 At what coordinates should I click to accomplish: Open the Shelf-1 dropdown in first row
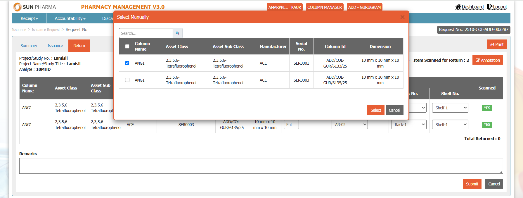pos(450,108)
